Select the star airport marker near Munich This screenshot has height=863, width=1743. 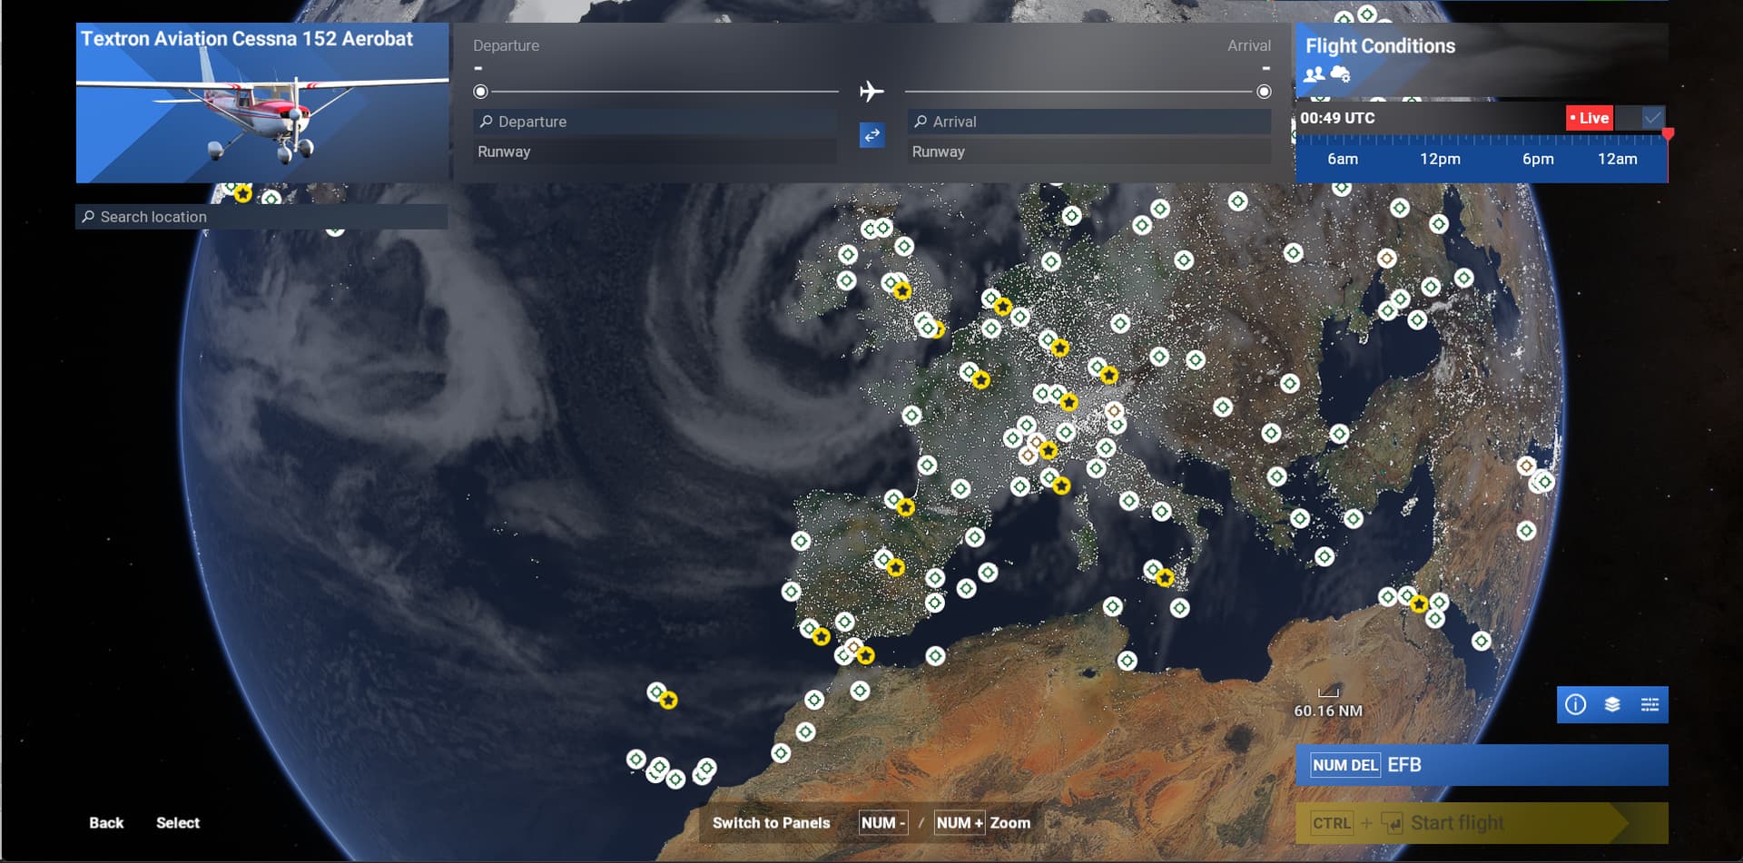[1108, 375]
